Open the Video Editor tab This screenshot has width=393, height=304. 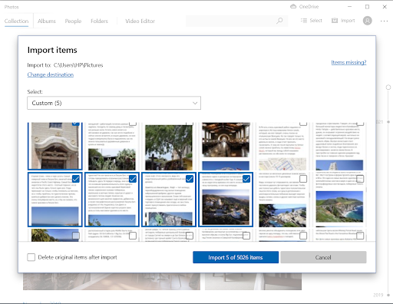[x=140, y=21]
